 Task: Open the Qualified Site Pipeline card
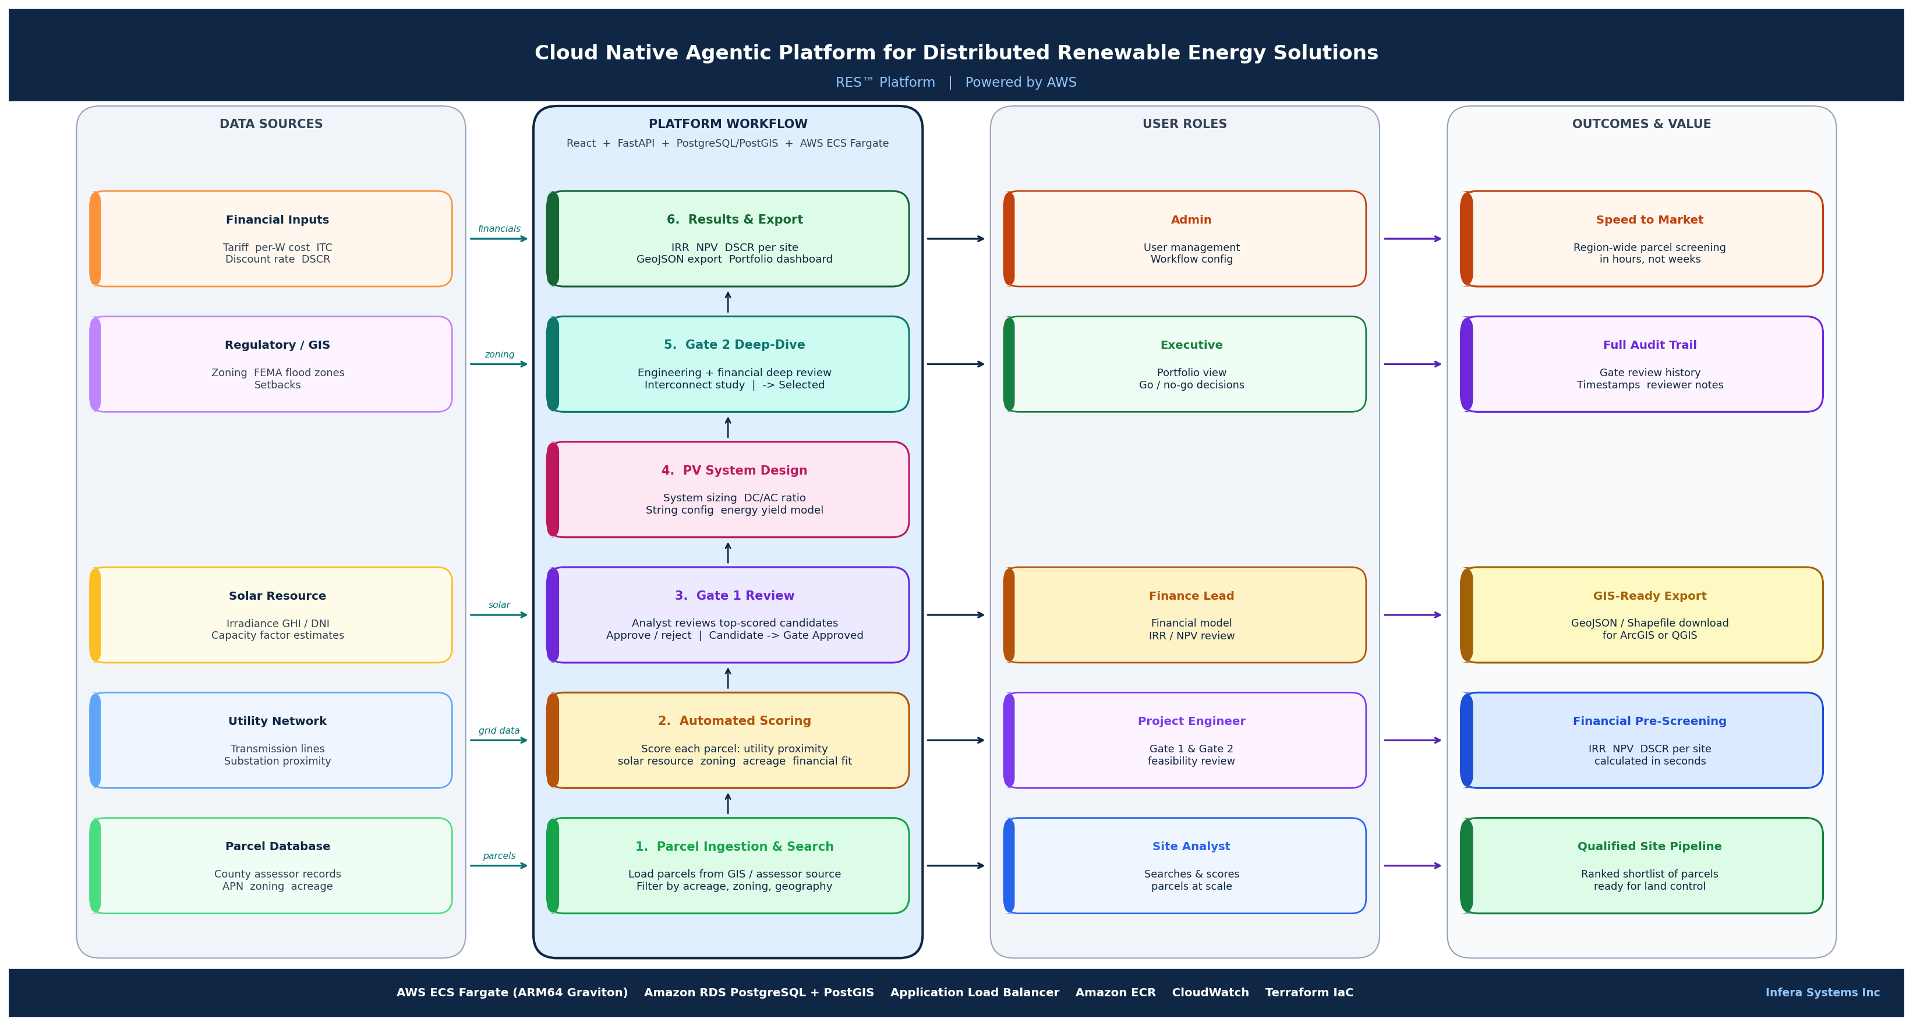click(x=1642, y=866)
